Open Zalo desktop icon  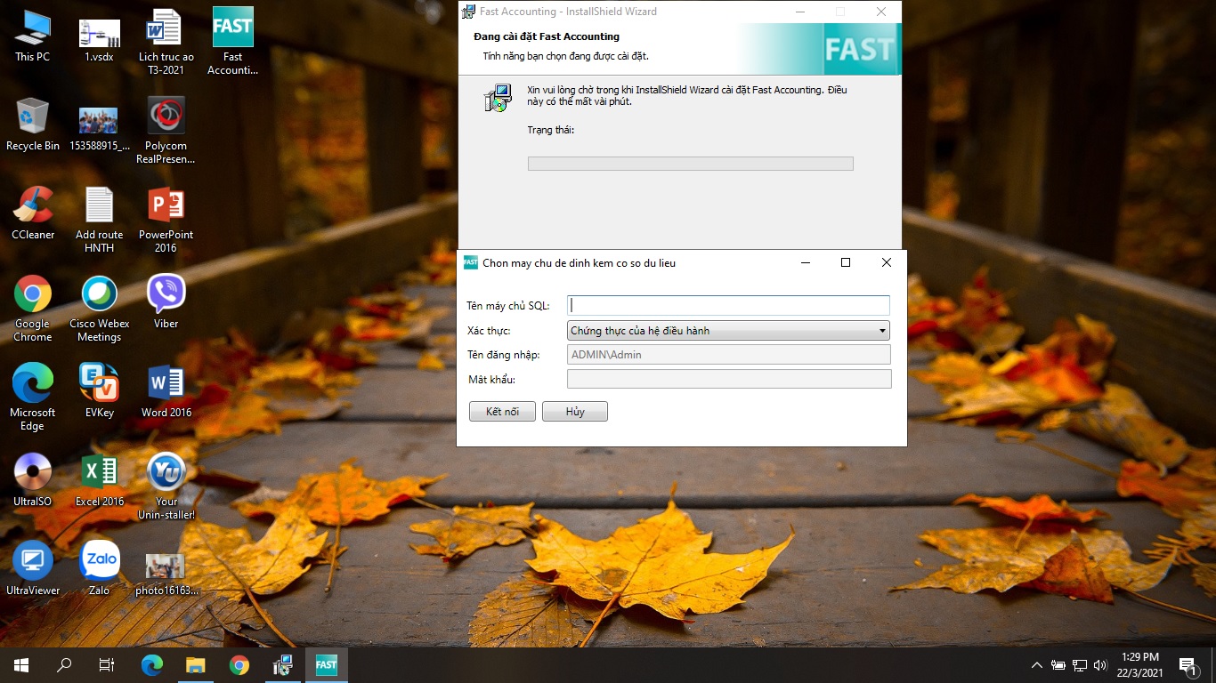(x=99, y=561)
